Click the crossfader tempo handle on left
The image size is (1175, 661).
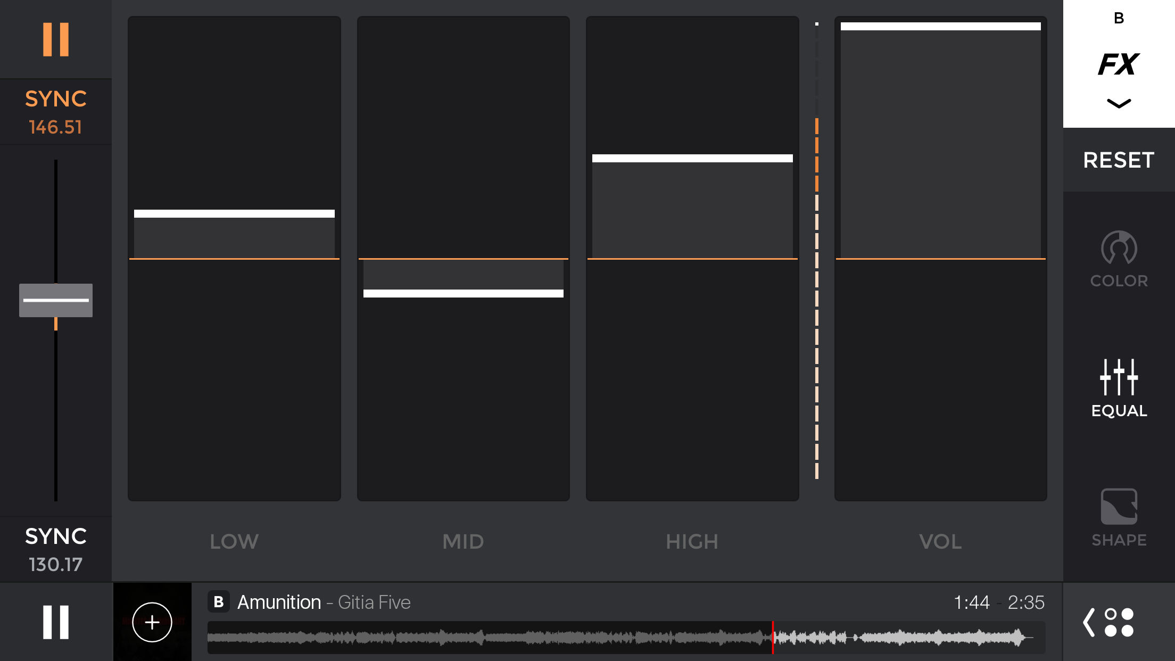point(56,300)
